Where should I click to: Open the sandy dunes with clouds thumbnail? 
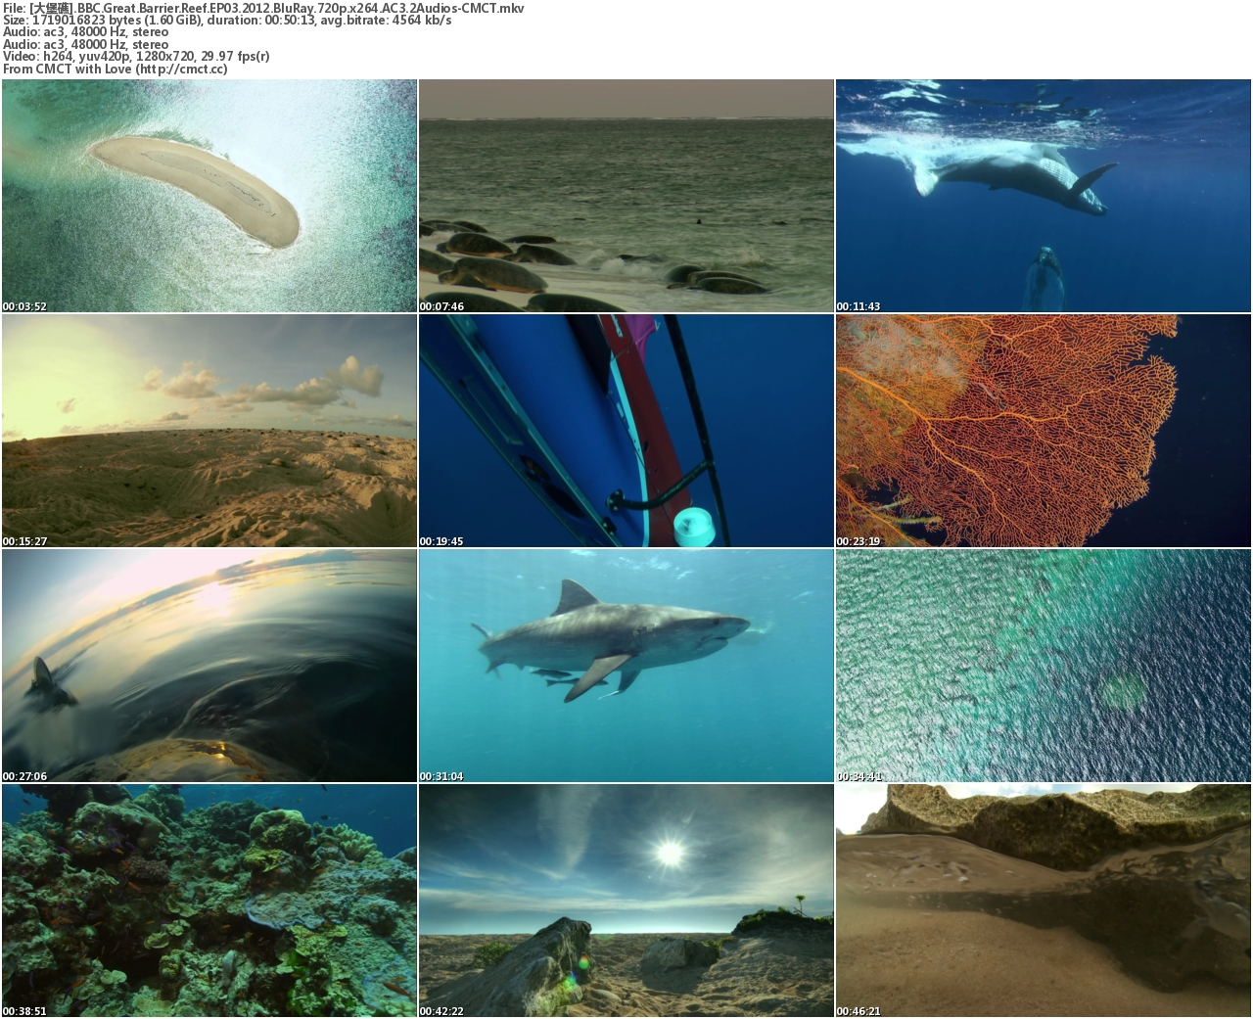209,431
